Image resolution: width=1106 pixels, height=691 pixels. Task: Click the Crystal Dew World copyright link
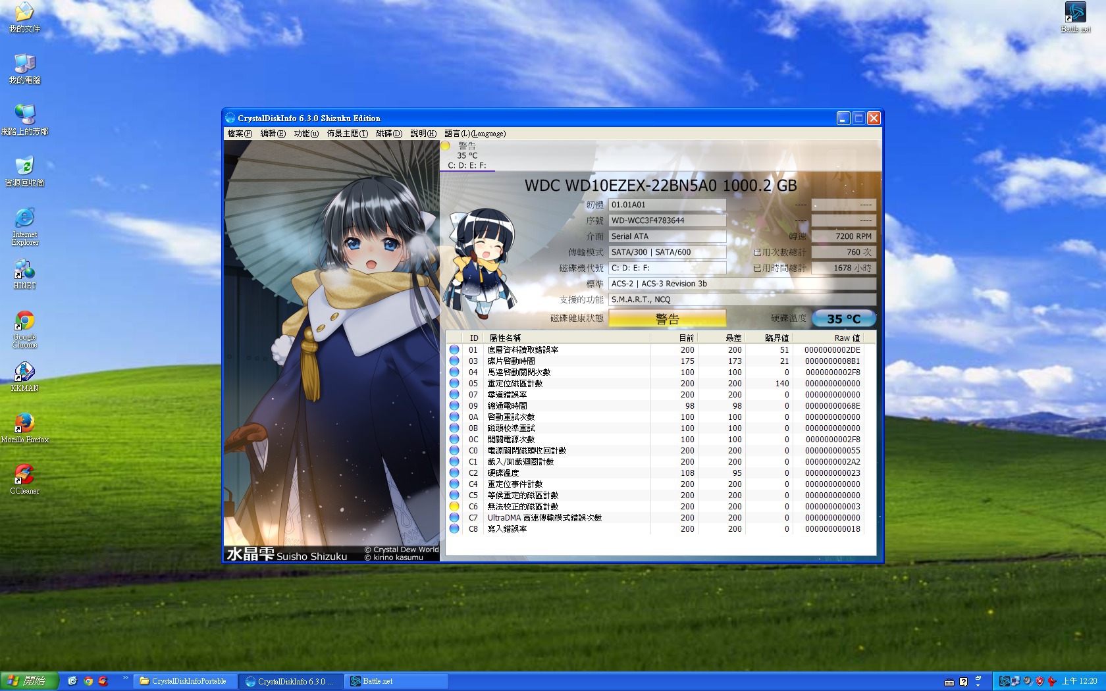(402, 550)
